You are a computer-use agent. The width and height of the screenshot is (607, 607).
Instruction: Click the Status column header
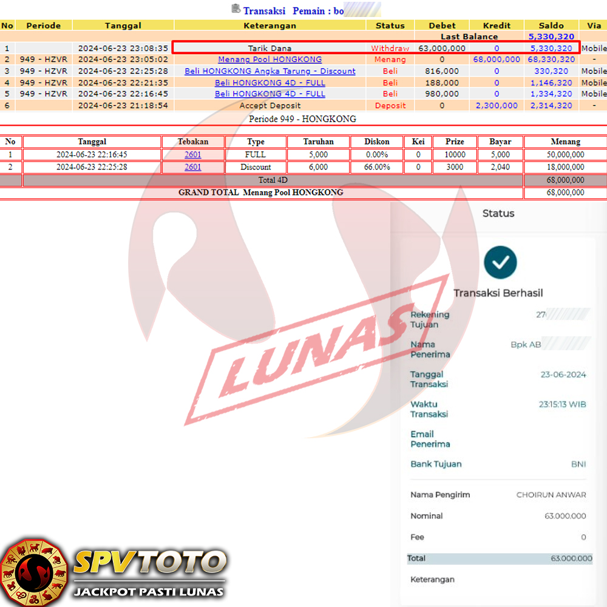tap(390, 25)
